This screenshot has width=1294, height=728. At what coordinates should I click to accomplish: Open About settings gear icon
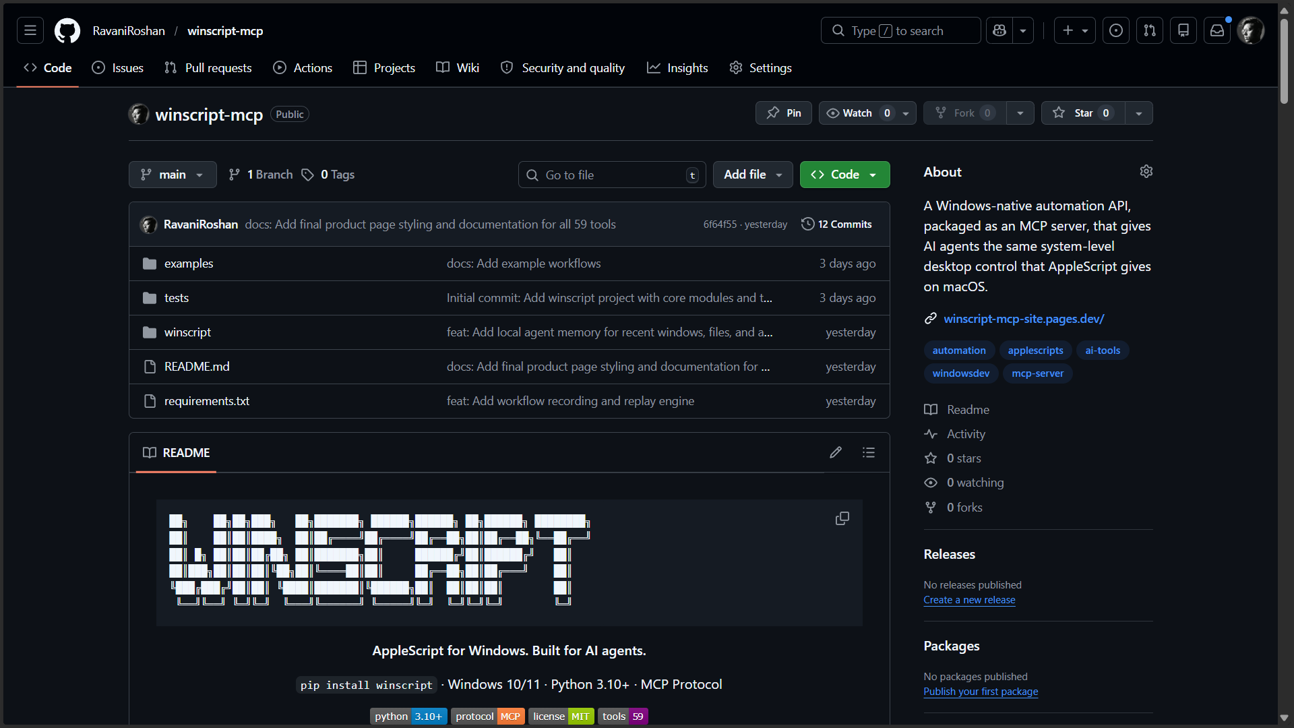tap(1146, 172)
